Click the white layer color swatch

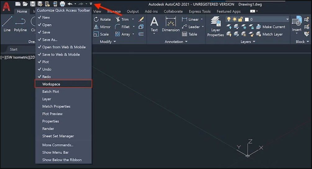click(247, 19)
